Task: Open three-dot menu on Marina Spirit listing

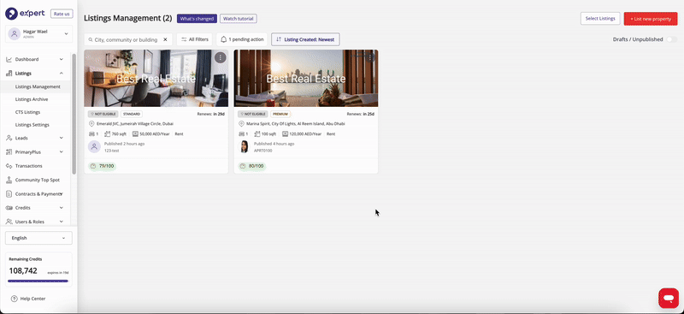Action: coord(370,57)
